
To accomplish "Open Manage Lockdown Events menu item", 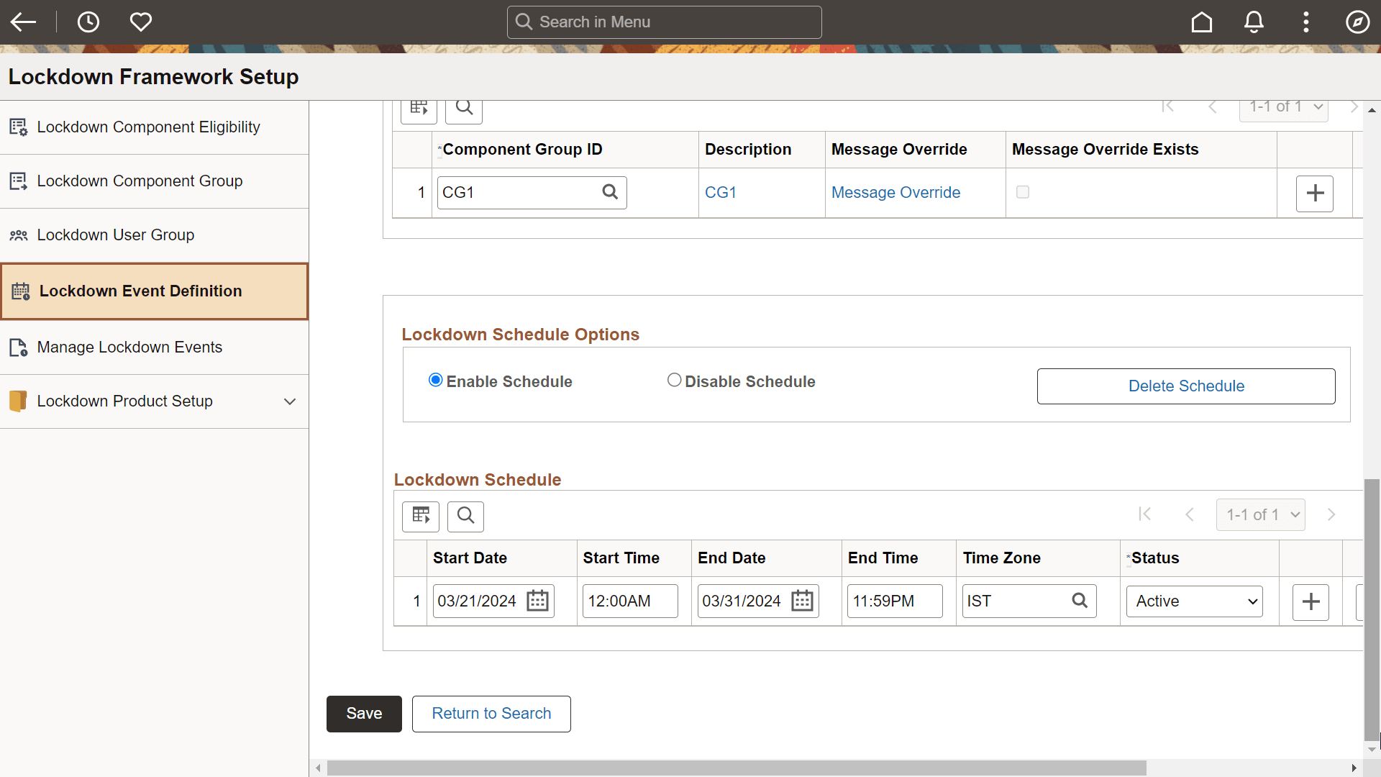I will [x=129, y=347].
